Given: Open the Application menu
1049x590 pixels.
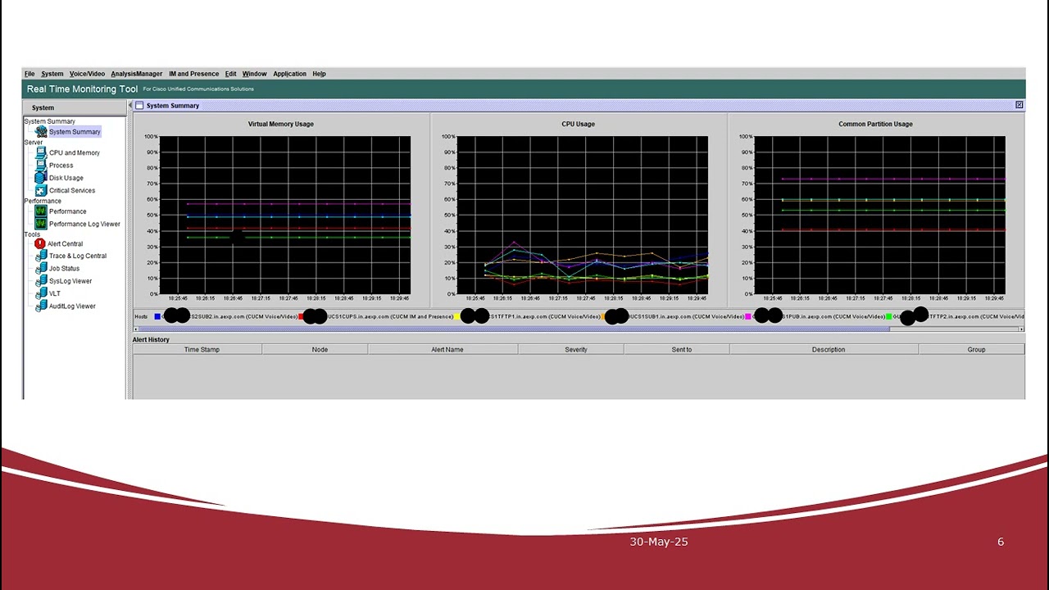Looking at the screenshot, I should pyautogui.click(x=289, y=74).
